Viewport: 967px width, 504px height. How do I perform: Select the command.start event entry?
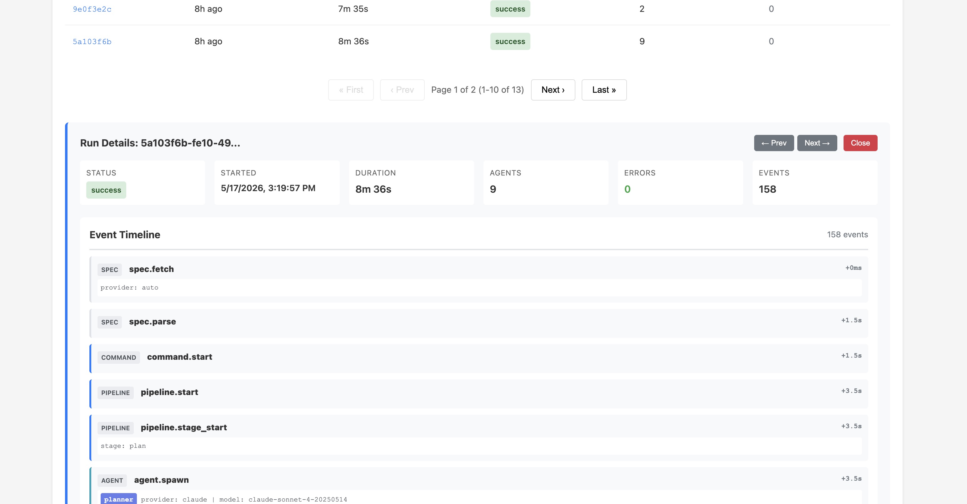click(x=478, y=358)
